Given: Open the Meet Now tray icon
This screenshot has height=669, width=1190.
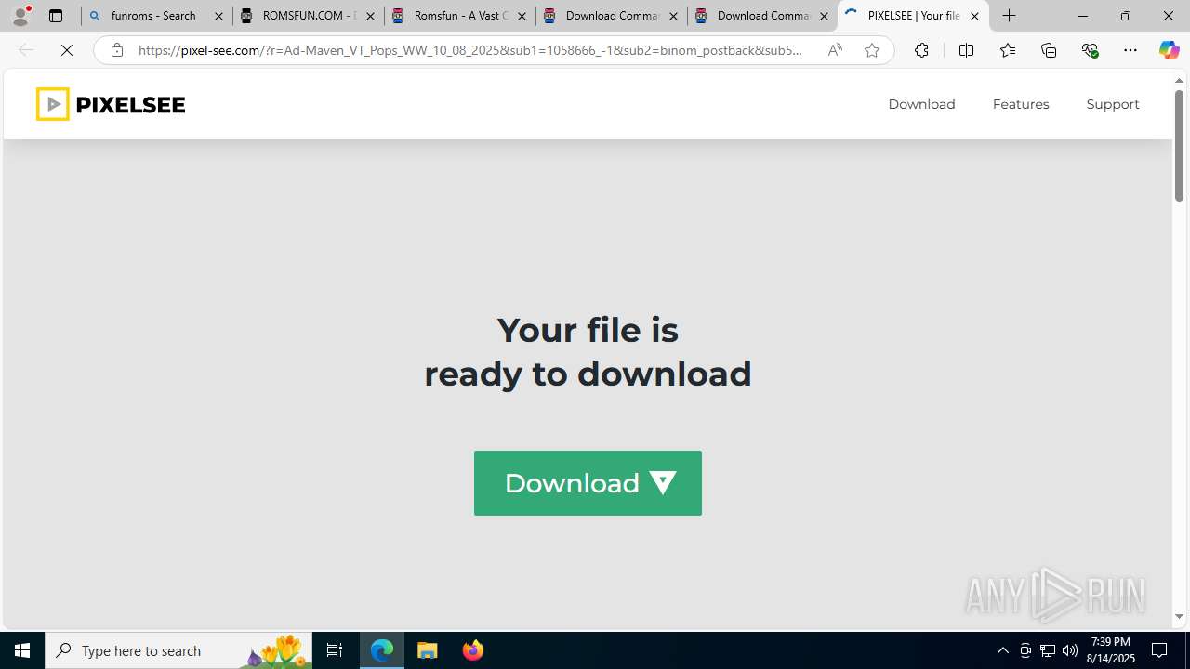Looking at the screenshot, I should (x=1025, y=650).
